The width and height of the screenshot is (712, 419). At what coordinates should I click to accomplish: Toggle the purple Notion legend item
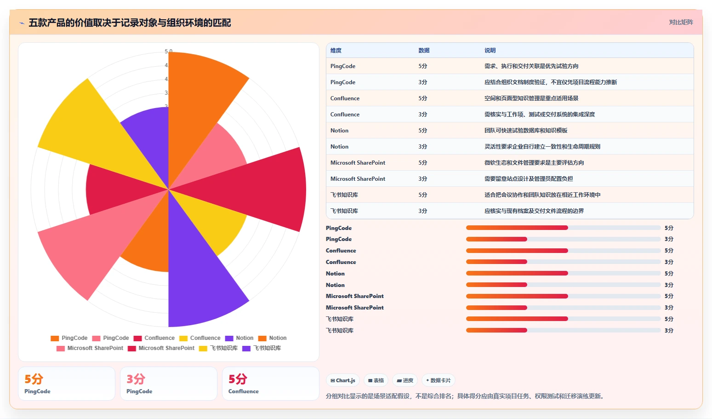pyautogui.click(x=239, y=338)
